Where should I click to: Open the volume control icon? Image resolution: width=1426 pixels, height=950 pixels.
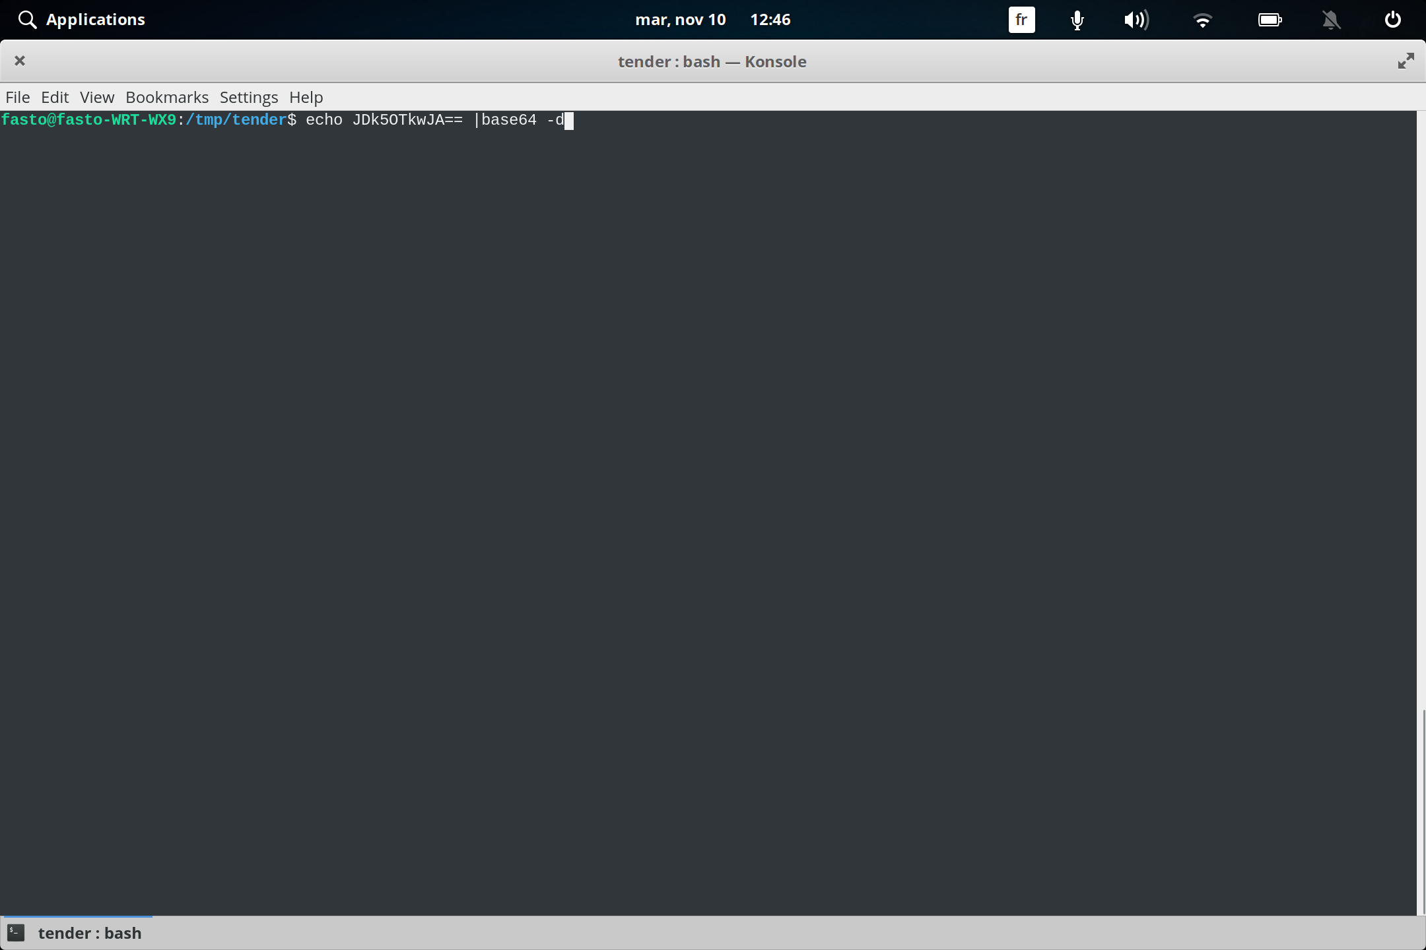click(x=1137, y=20)
